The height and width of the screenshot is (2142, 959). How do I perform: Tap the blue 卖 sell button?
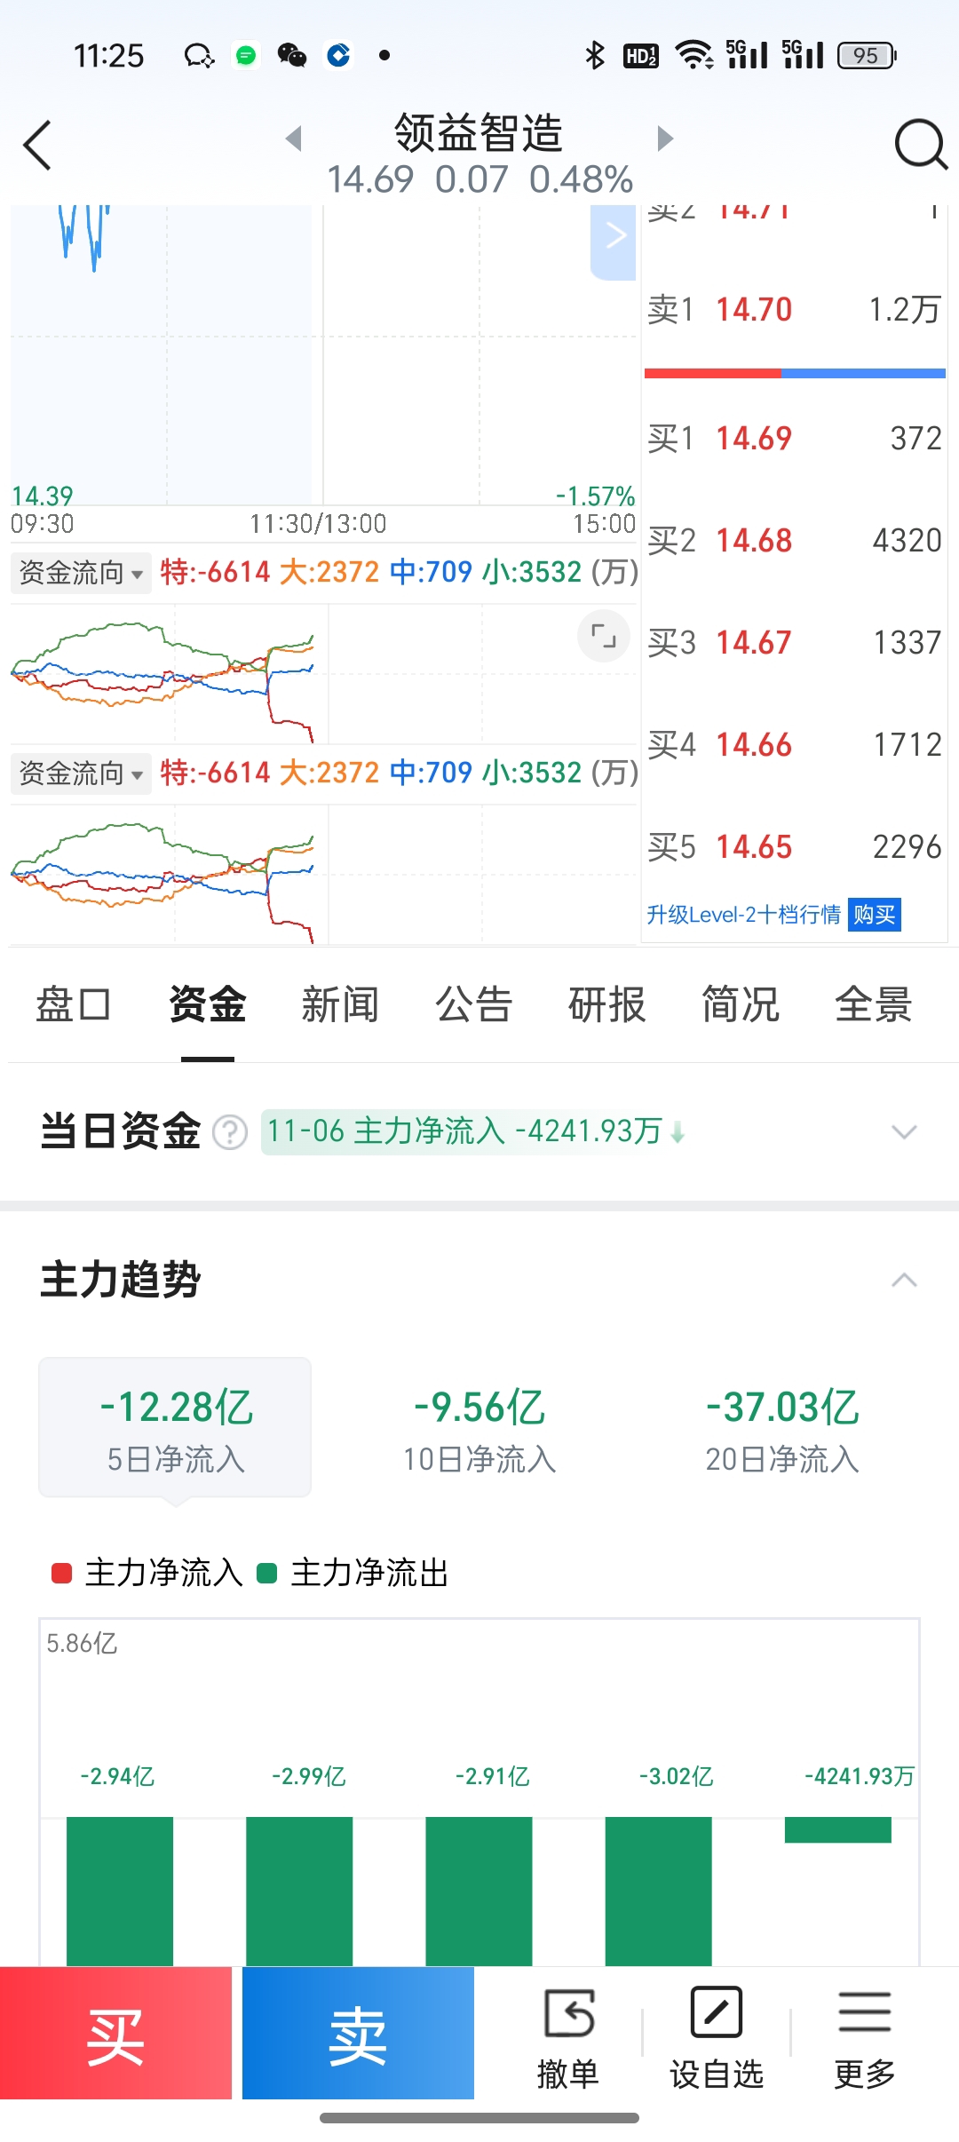(358, 2033)
